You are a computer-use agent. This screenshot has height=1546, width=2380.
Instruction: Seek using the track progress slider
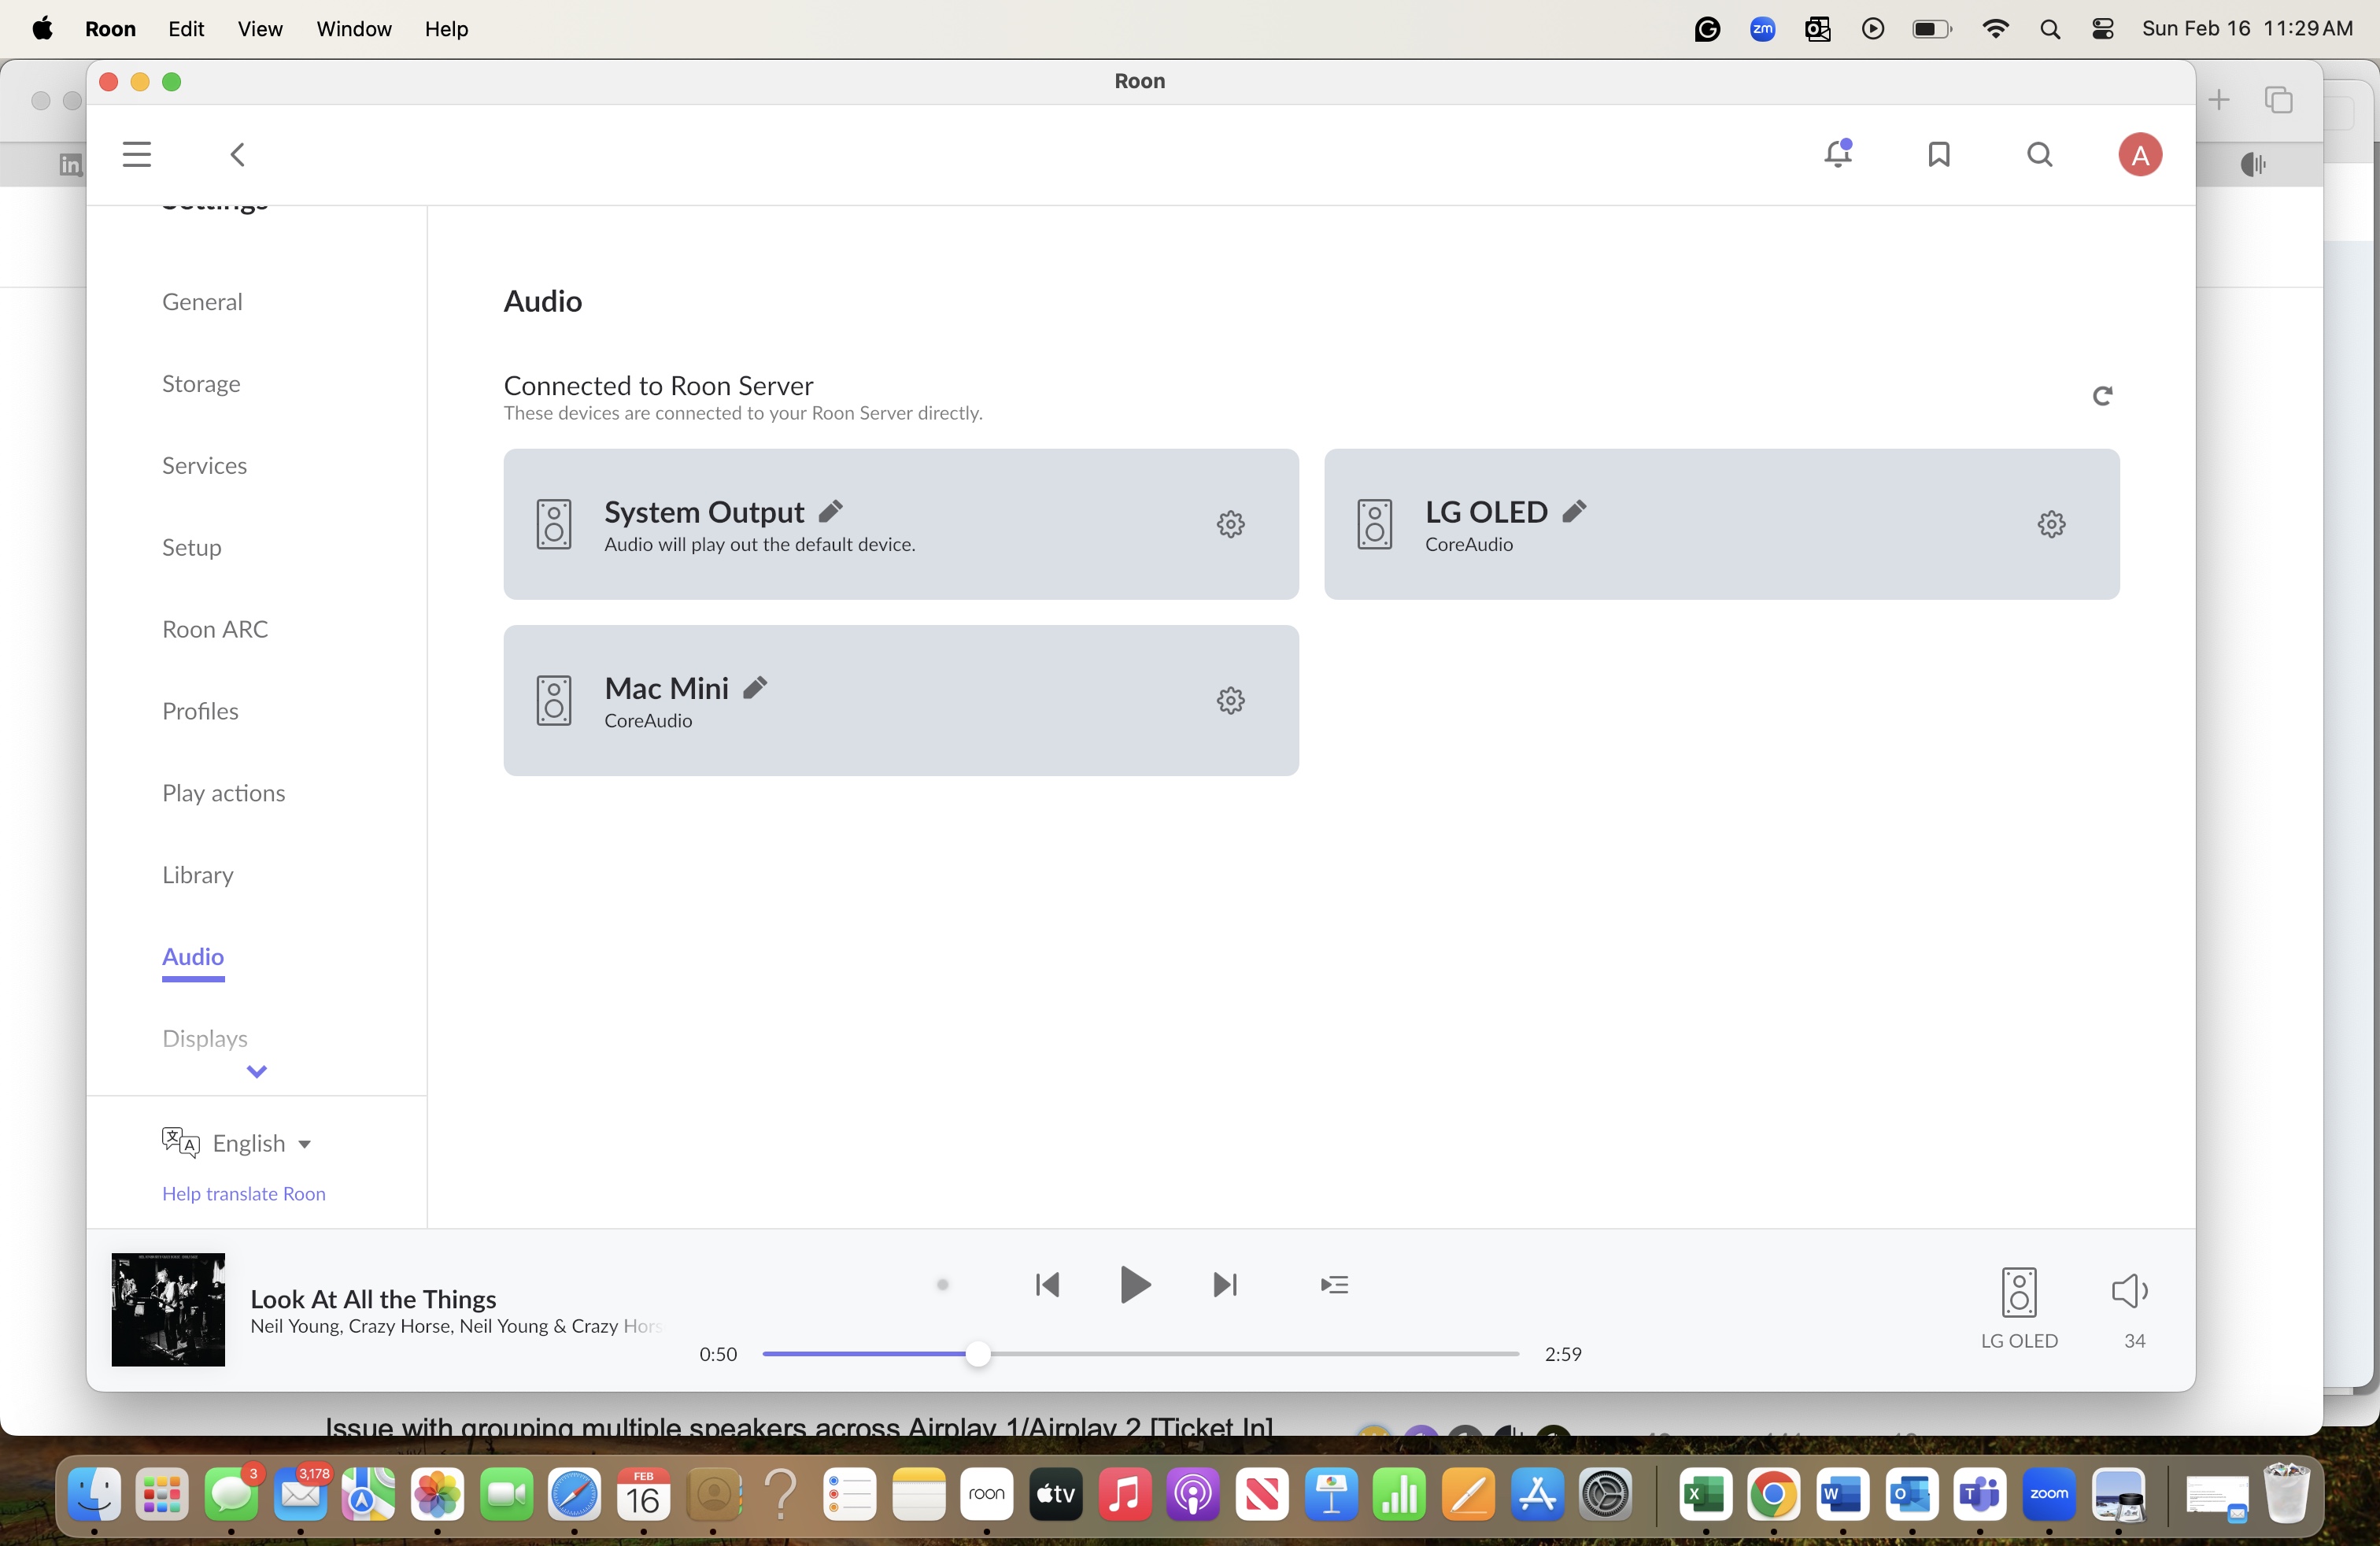click(1140, 1354)
